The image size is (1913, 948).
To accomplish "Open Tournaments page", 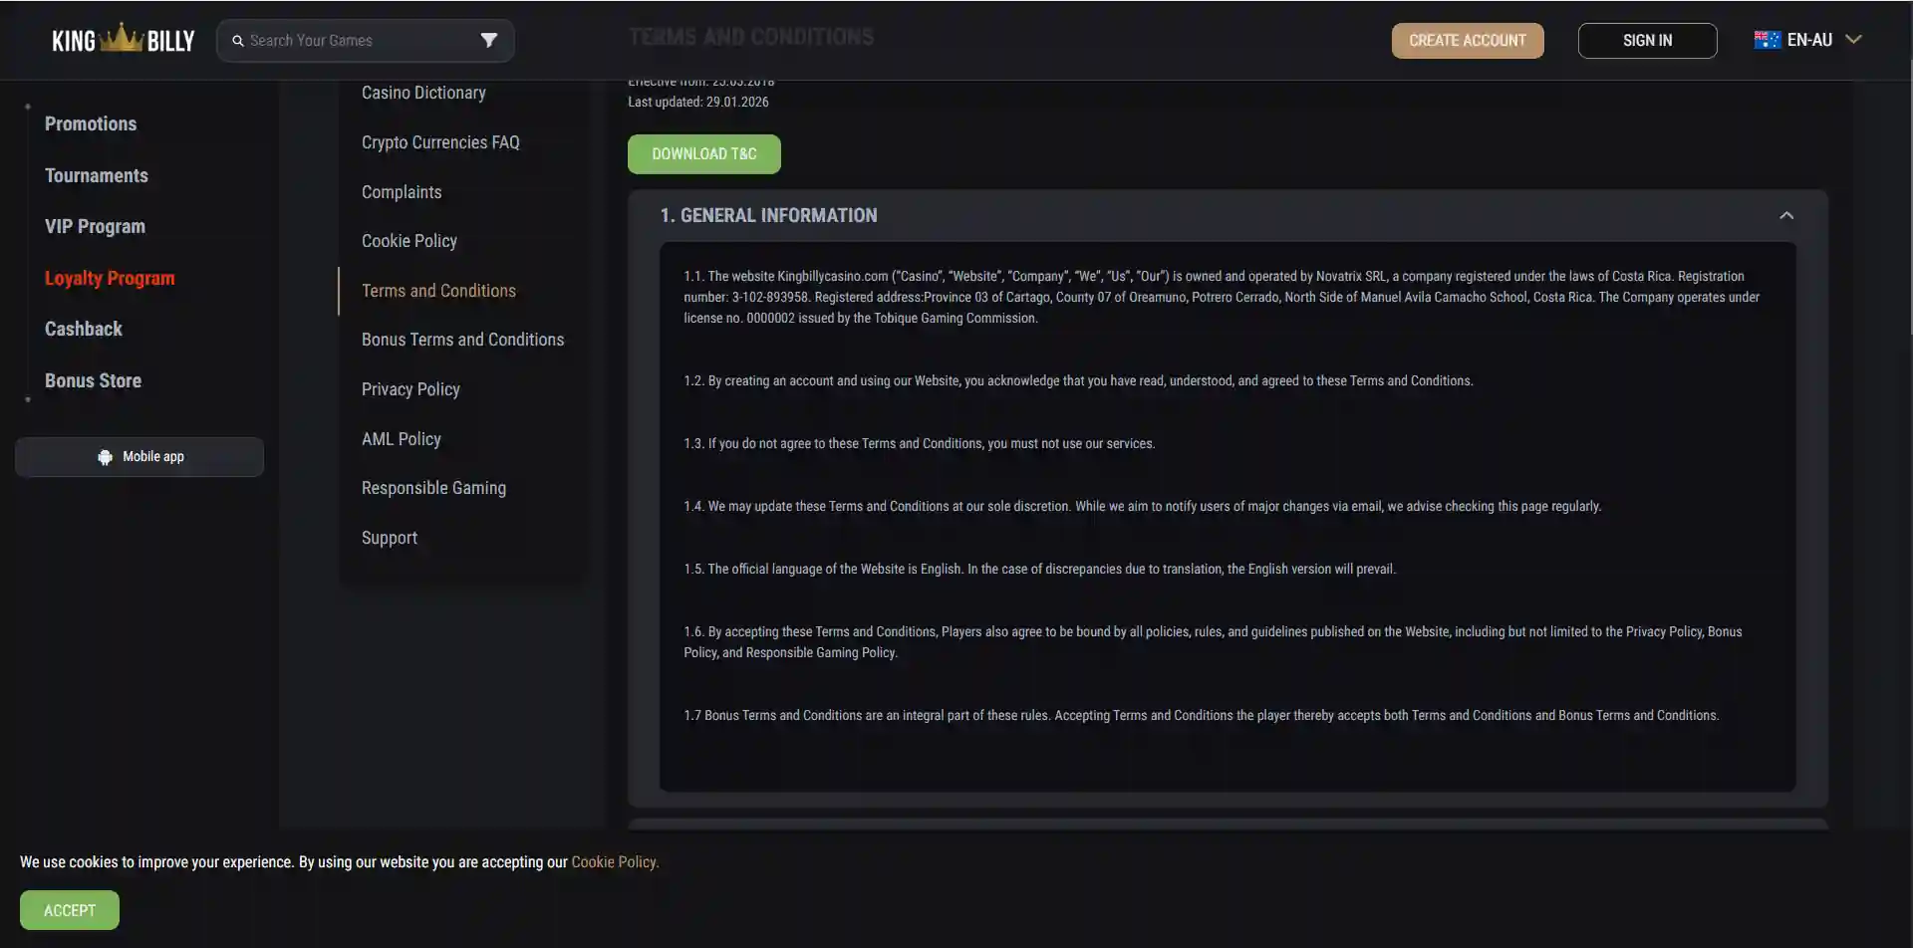I will pos(97,176).
